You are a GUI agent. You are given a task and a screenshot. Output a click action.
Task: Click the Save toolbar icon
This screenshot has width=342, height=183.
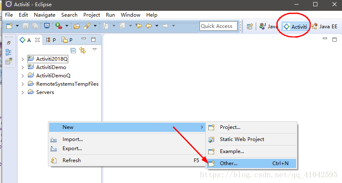click(x=25, y=26)
